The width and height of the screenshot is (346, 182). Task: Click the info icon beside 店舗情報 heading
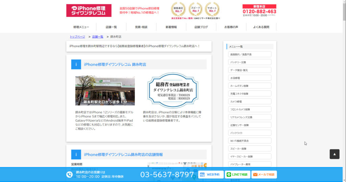click(x=76, y=155)
